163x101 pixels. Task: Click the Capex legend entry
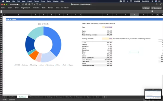70,65
